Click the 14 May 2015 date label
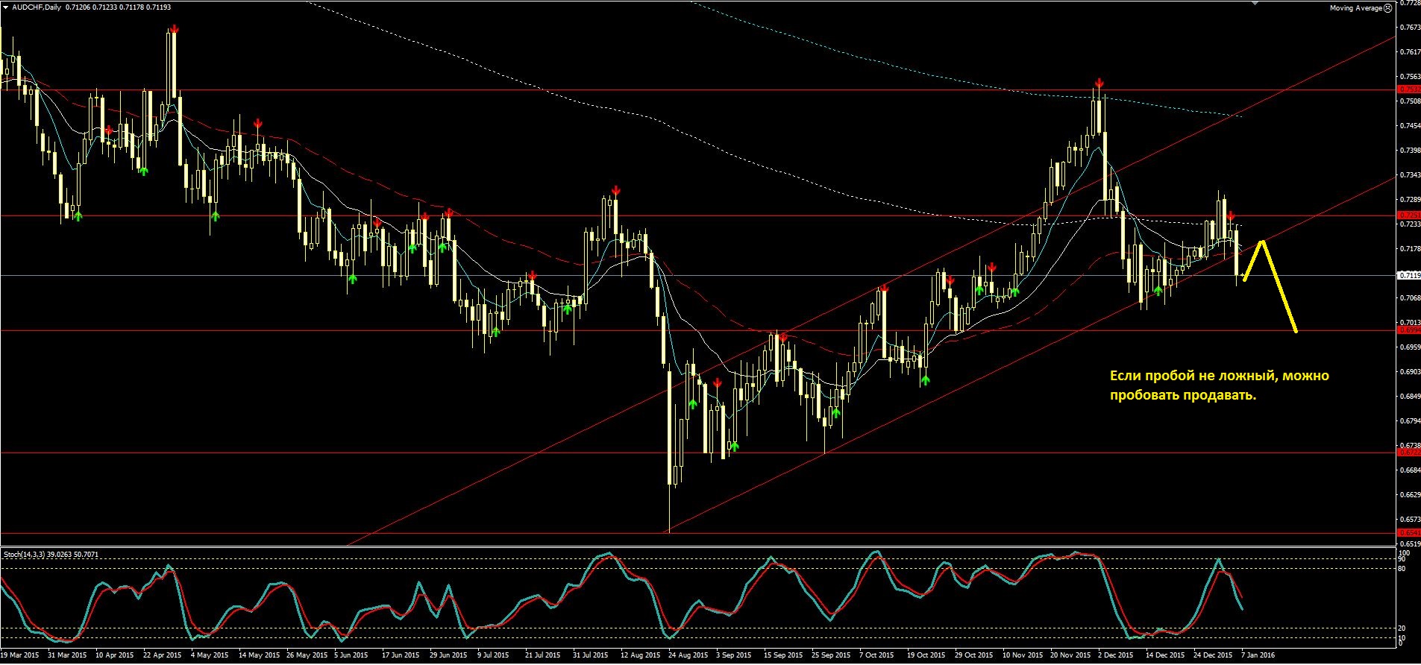The width and height of the screenshot is (1421, 665). [259, 655]
